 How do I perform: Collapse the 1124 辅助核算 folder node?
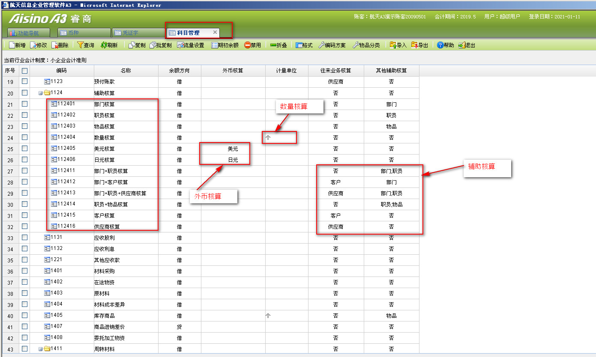pyautogui.click(x=40, y=93)
